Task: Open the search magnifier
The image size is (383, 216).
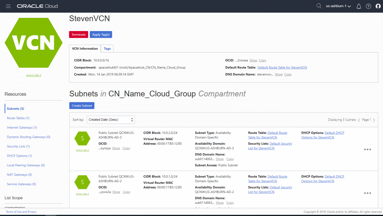Action: click(x=319, y=6)
